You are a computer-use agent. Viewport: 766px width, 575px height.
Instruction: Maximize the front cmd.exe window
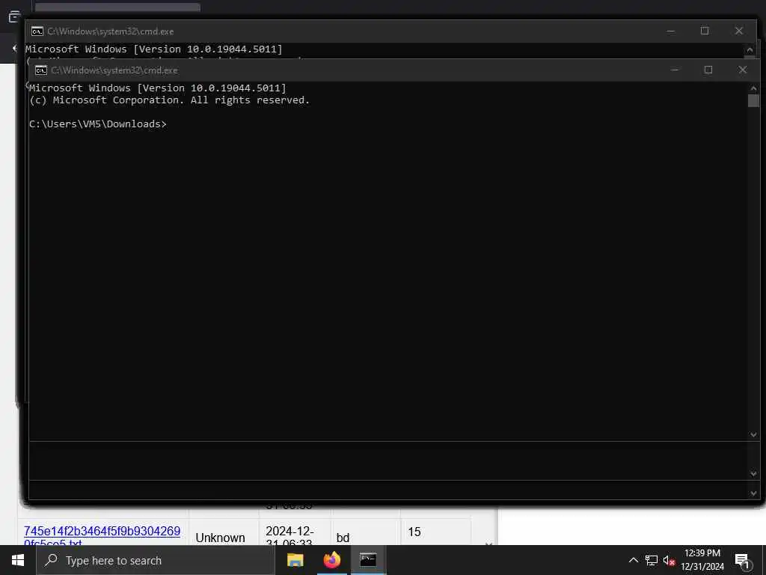(708, 70)
